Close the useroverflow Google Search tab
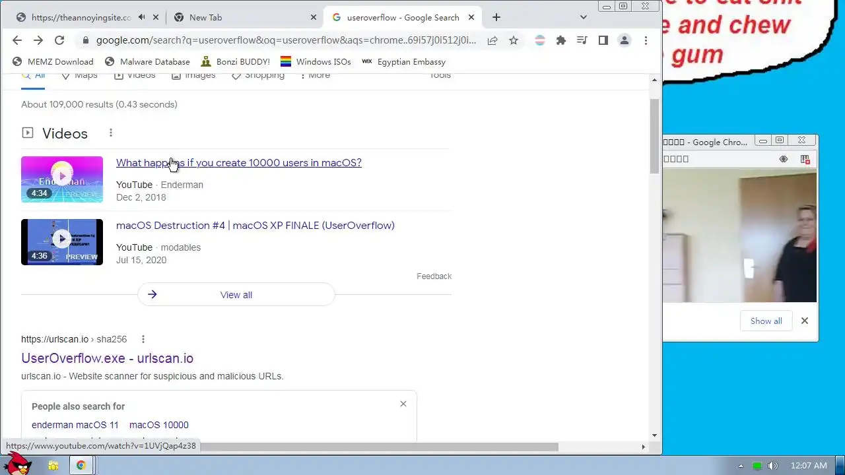The width and height of the screenshot is (845, 475). pos(471,17)
